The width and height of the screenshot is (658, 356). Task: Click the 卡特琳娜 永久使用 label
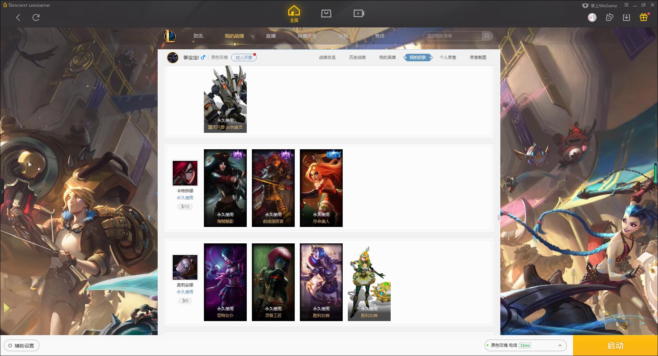(x=185, y=198)
